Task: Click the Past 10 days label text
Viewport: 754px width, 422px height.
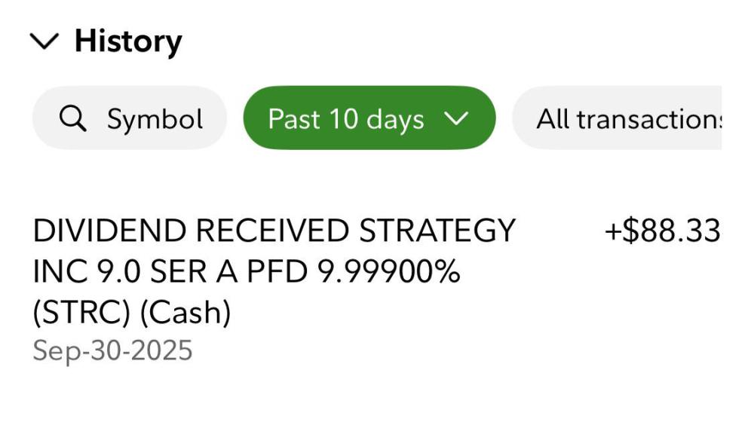Action: pyautogui.click(x=346, y=118)
